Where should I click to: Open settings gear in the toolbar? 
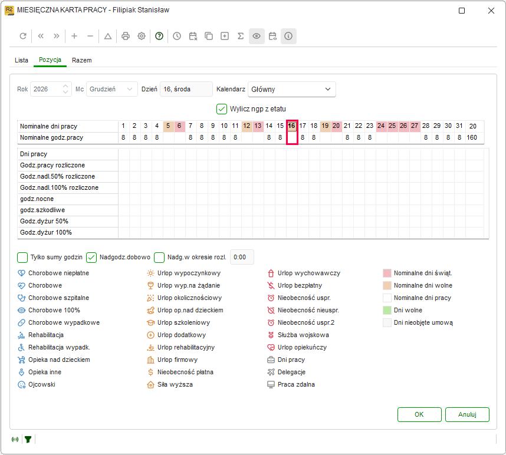pos(142,36)
